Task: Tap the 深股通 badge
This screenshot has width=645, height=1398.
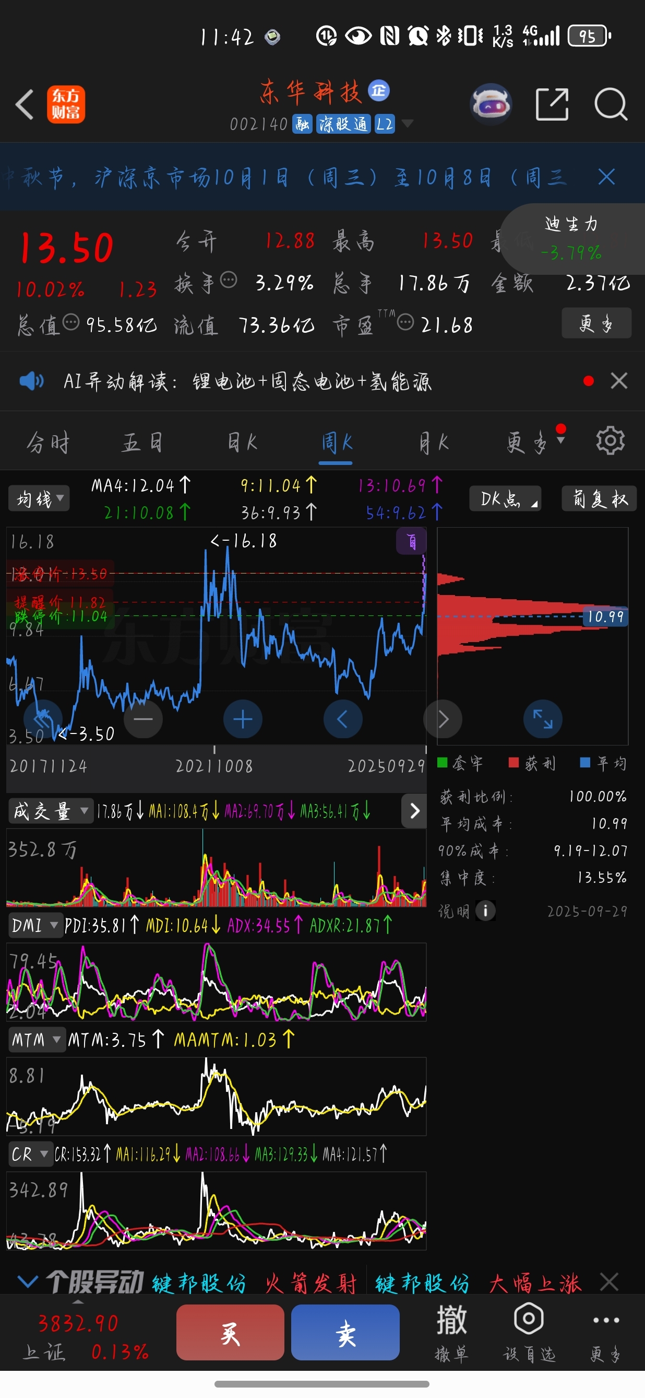Action: coord(343,124)
